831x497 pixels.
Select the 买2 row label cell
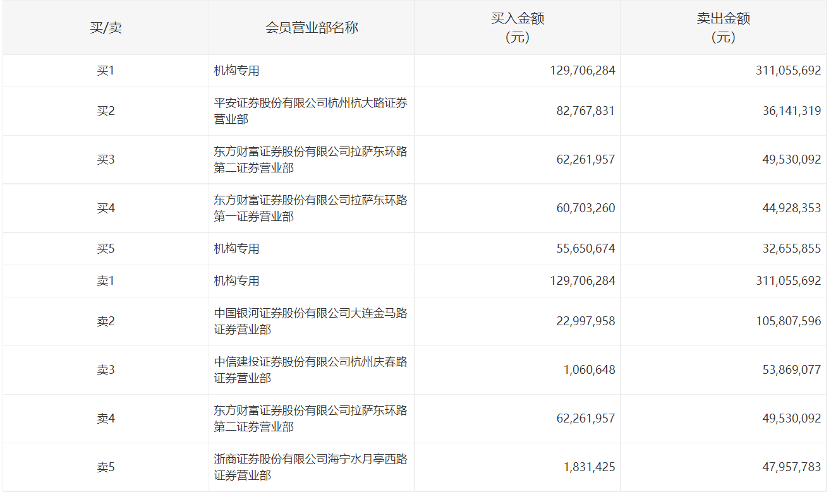[106, 111]
